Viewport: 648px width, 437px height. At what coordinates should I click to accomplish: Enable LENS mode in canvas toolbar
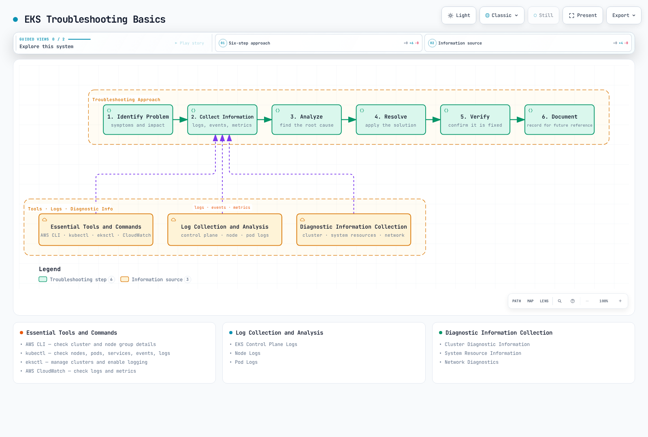(544, 301)
